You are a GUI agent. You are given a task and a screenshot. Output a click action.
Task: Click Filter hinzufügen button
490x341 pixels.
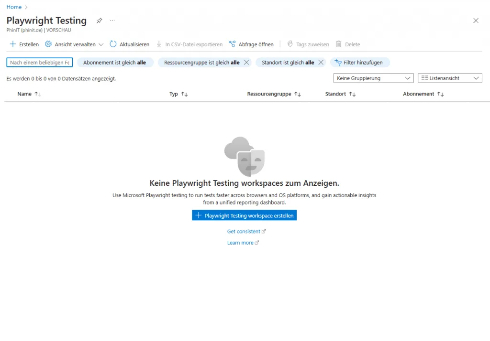tap(359, 63)
